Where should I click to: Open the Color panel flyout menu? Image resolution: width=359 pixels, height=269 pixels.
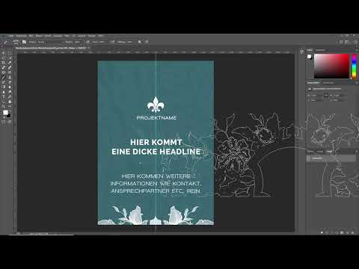tap(356, 50)
